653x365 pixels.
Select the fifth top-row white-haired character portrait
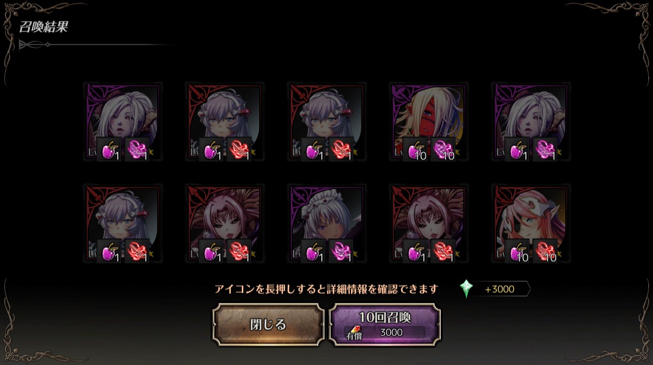pyautogui.click(x=531, y=123)
